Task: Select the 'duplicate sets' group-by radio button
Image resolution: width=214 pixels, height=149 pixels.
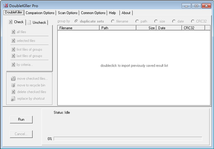Action: click(x=76, y=21)
